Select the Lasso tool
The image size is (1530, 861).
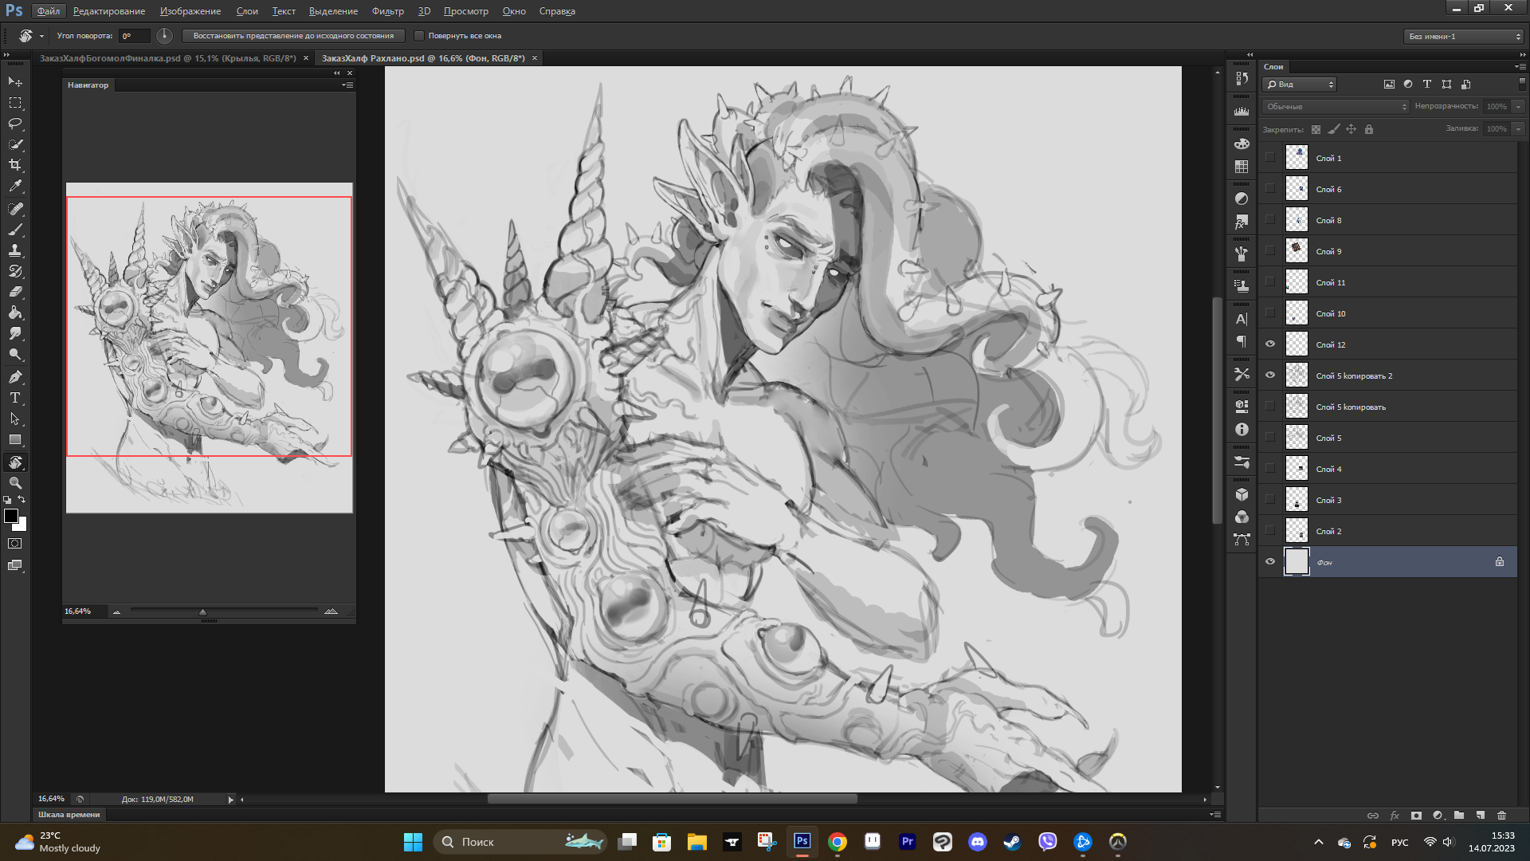[x=15, y=124]
